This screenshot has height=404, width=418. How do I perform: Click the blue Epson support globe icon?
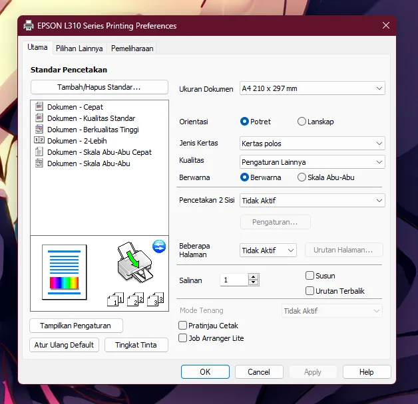point(158,247)
